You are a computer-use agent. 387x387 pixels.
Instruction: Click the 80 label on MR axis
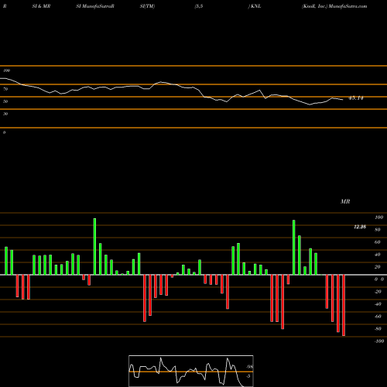tap(378, 230)
